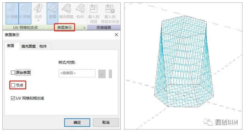Confirm with the 确定 button
The image size is (246, 133).
[77, 123]
